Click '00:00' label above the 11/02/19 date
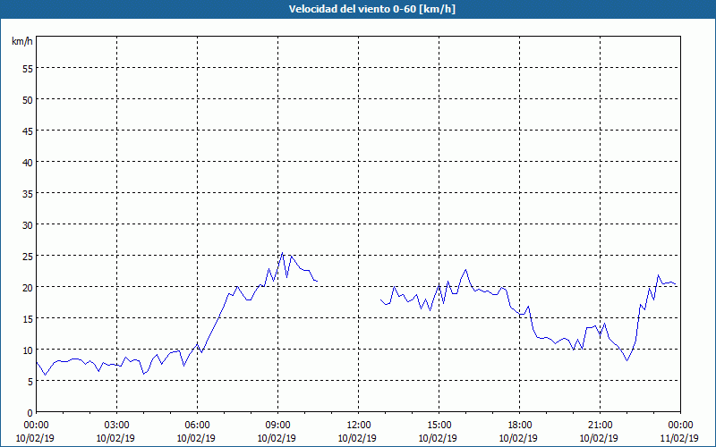Screen dimensions: 716x447 pyautogui.click(x=680, y=426)
